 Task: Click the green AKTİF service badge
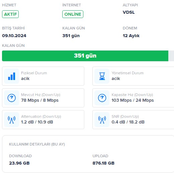pos(10,14)
